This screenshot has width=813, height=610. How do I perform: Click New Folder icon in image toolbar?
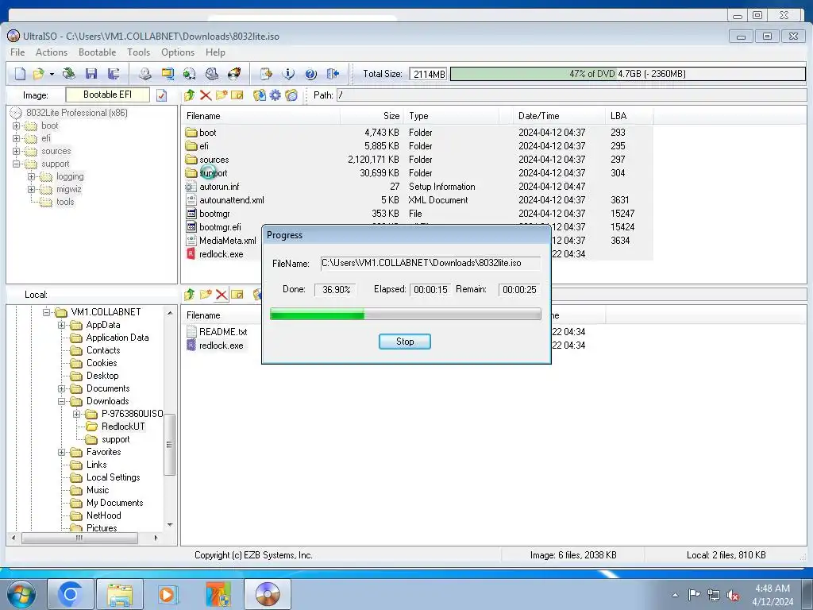(x=222, y=95)
